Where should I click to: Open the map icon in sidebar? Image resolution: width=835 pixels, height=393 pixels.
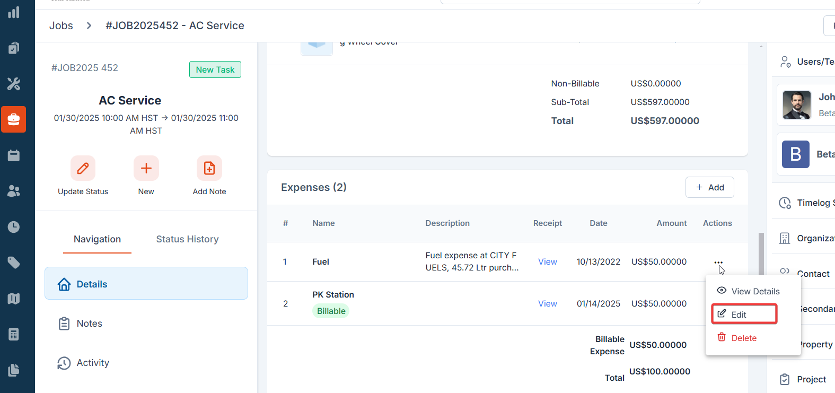tap(14, 299)
